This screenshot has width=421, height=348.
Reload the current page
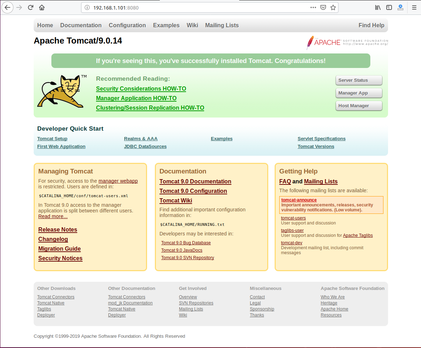[30, 7]
